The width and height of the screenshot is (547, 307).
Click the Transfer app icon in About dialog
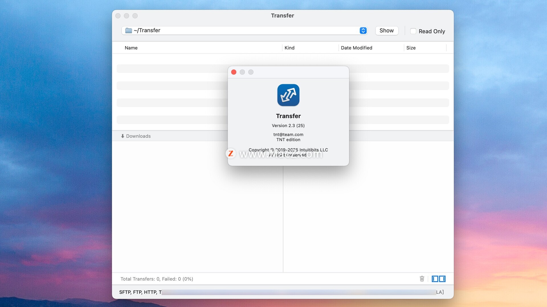(288, 95)
